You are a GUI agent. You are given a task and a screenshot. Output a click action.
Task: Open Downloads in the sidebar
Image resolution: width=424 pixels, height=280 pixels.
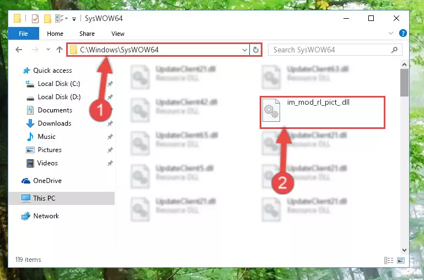55,123
